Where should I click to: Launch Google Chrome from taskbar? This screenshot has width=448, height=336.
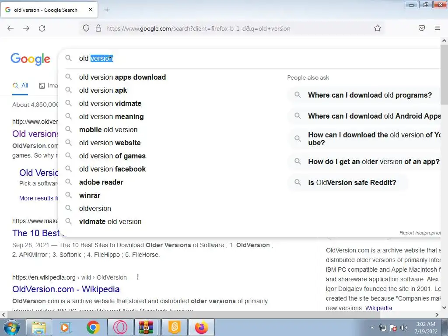(93, 327)
